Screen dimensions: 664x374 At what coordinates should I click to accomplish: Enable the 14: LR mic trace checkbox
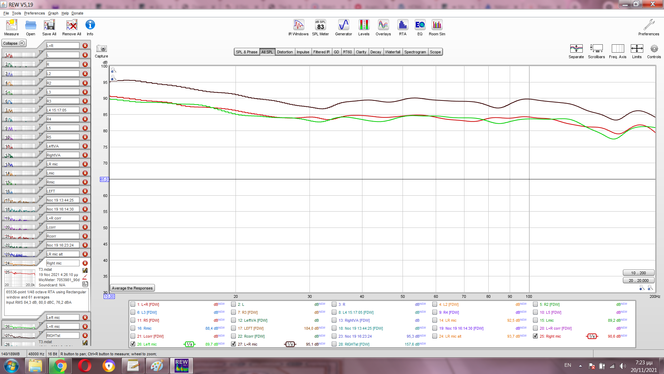tap(435, 320)
